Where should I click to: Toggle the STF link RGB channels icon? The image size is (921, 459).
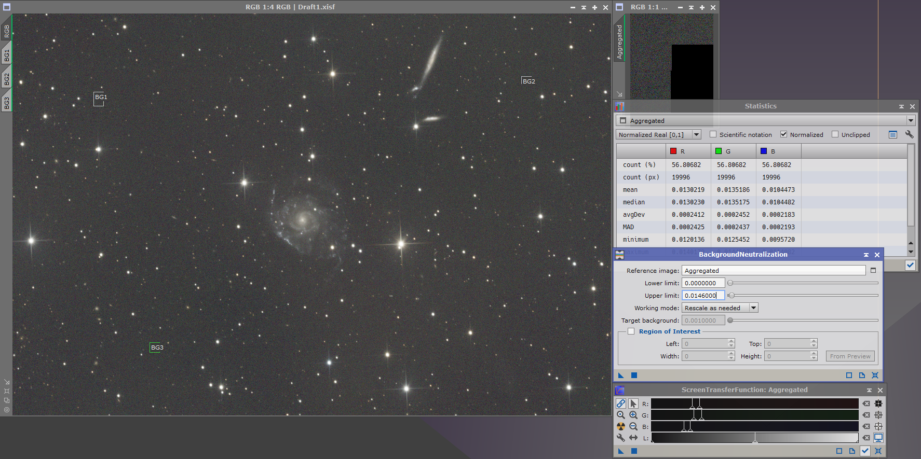(x=621, y=404)
